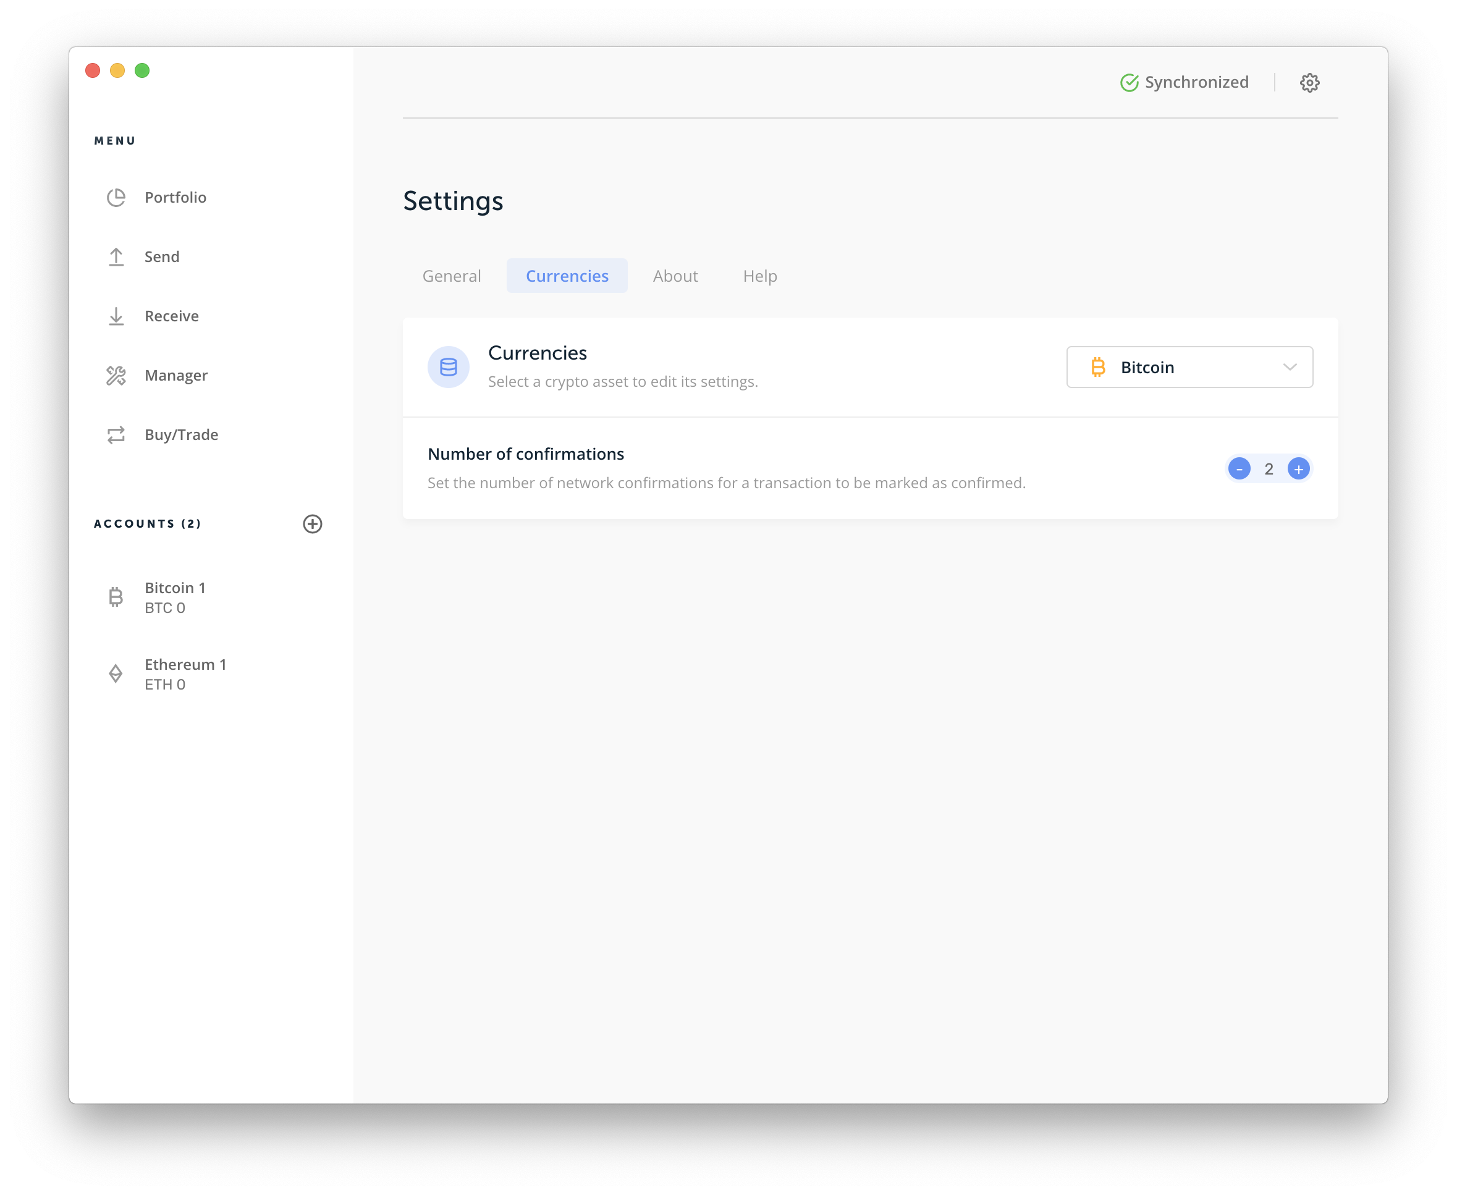The image size is (1457, 1195).
Task: Open the Bitcoin currency dropdown
Action: coord(1189,367)
